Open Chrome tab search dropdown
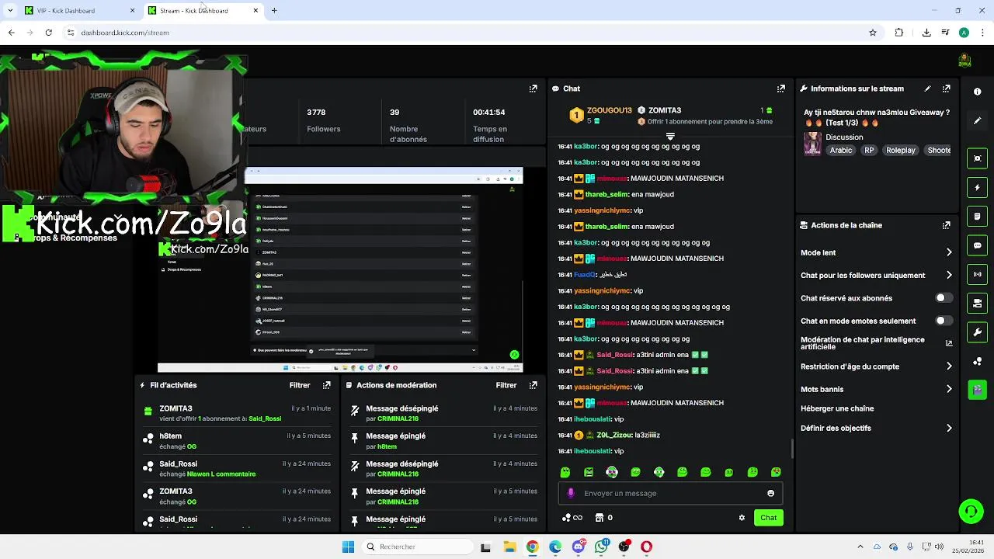This screenshot has width=994, height=559. click(x=10, y=10)
